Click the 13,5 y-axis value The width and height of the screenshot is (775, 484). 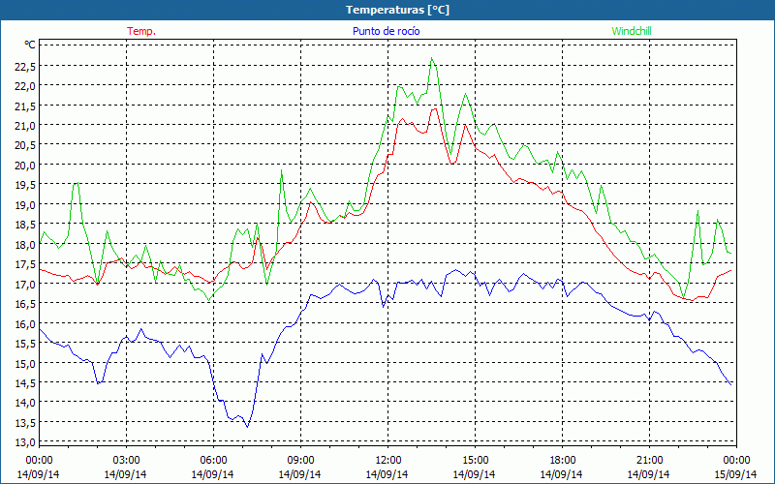26,422
